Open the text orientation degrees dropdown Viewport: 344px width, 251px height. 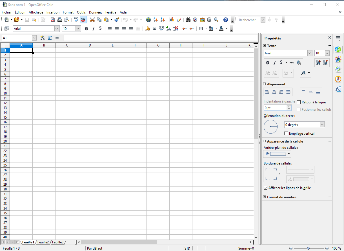click(x=322, y=125)
